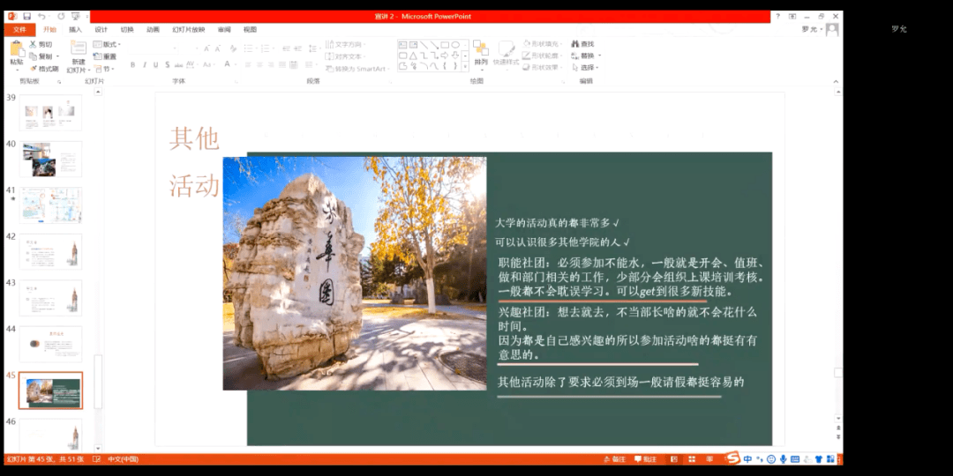
Task: Click the Cut (剪切) scissors icon
Action: click(x=34, y=44)
